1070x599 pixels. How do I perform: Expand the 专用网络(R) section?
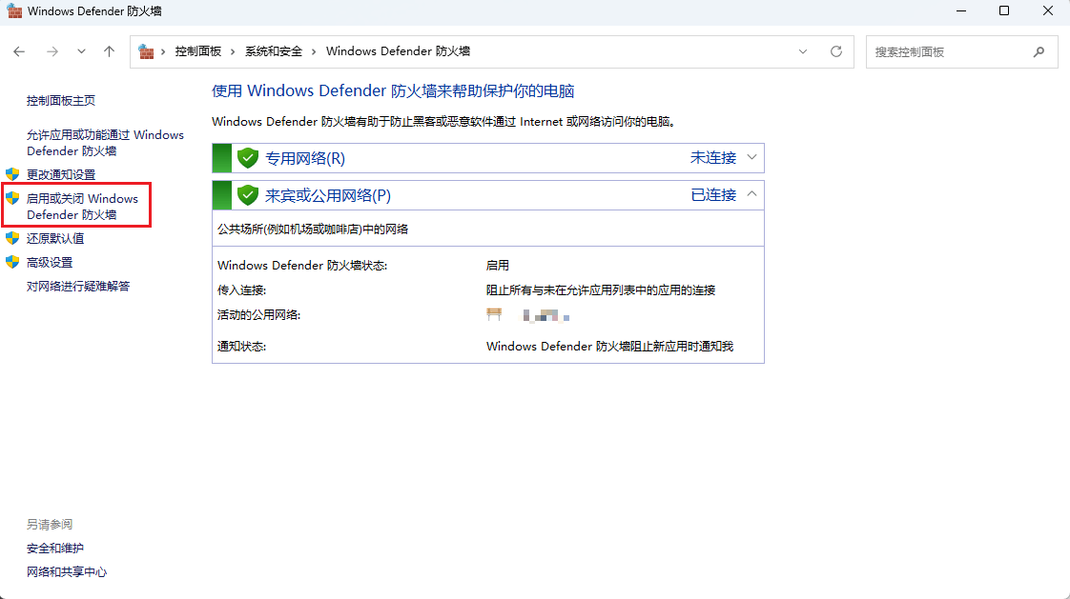(752, 157)
